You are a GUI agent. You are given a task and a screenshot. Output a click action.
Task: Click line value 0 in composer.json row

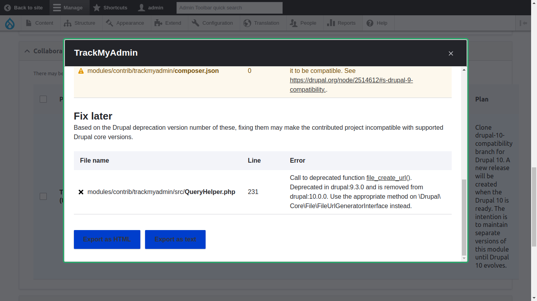(x=250, y=71)
